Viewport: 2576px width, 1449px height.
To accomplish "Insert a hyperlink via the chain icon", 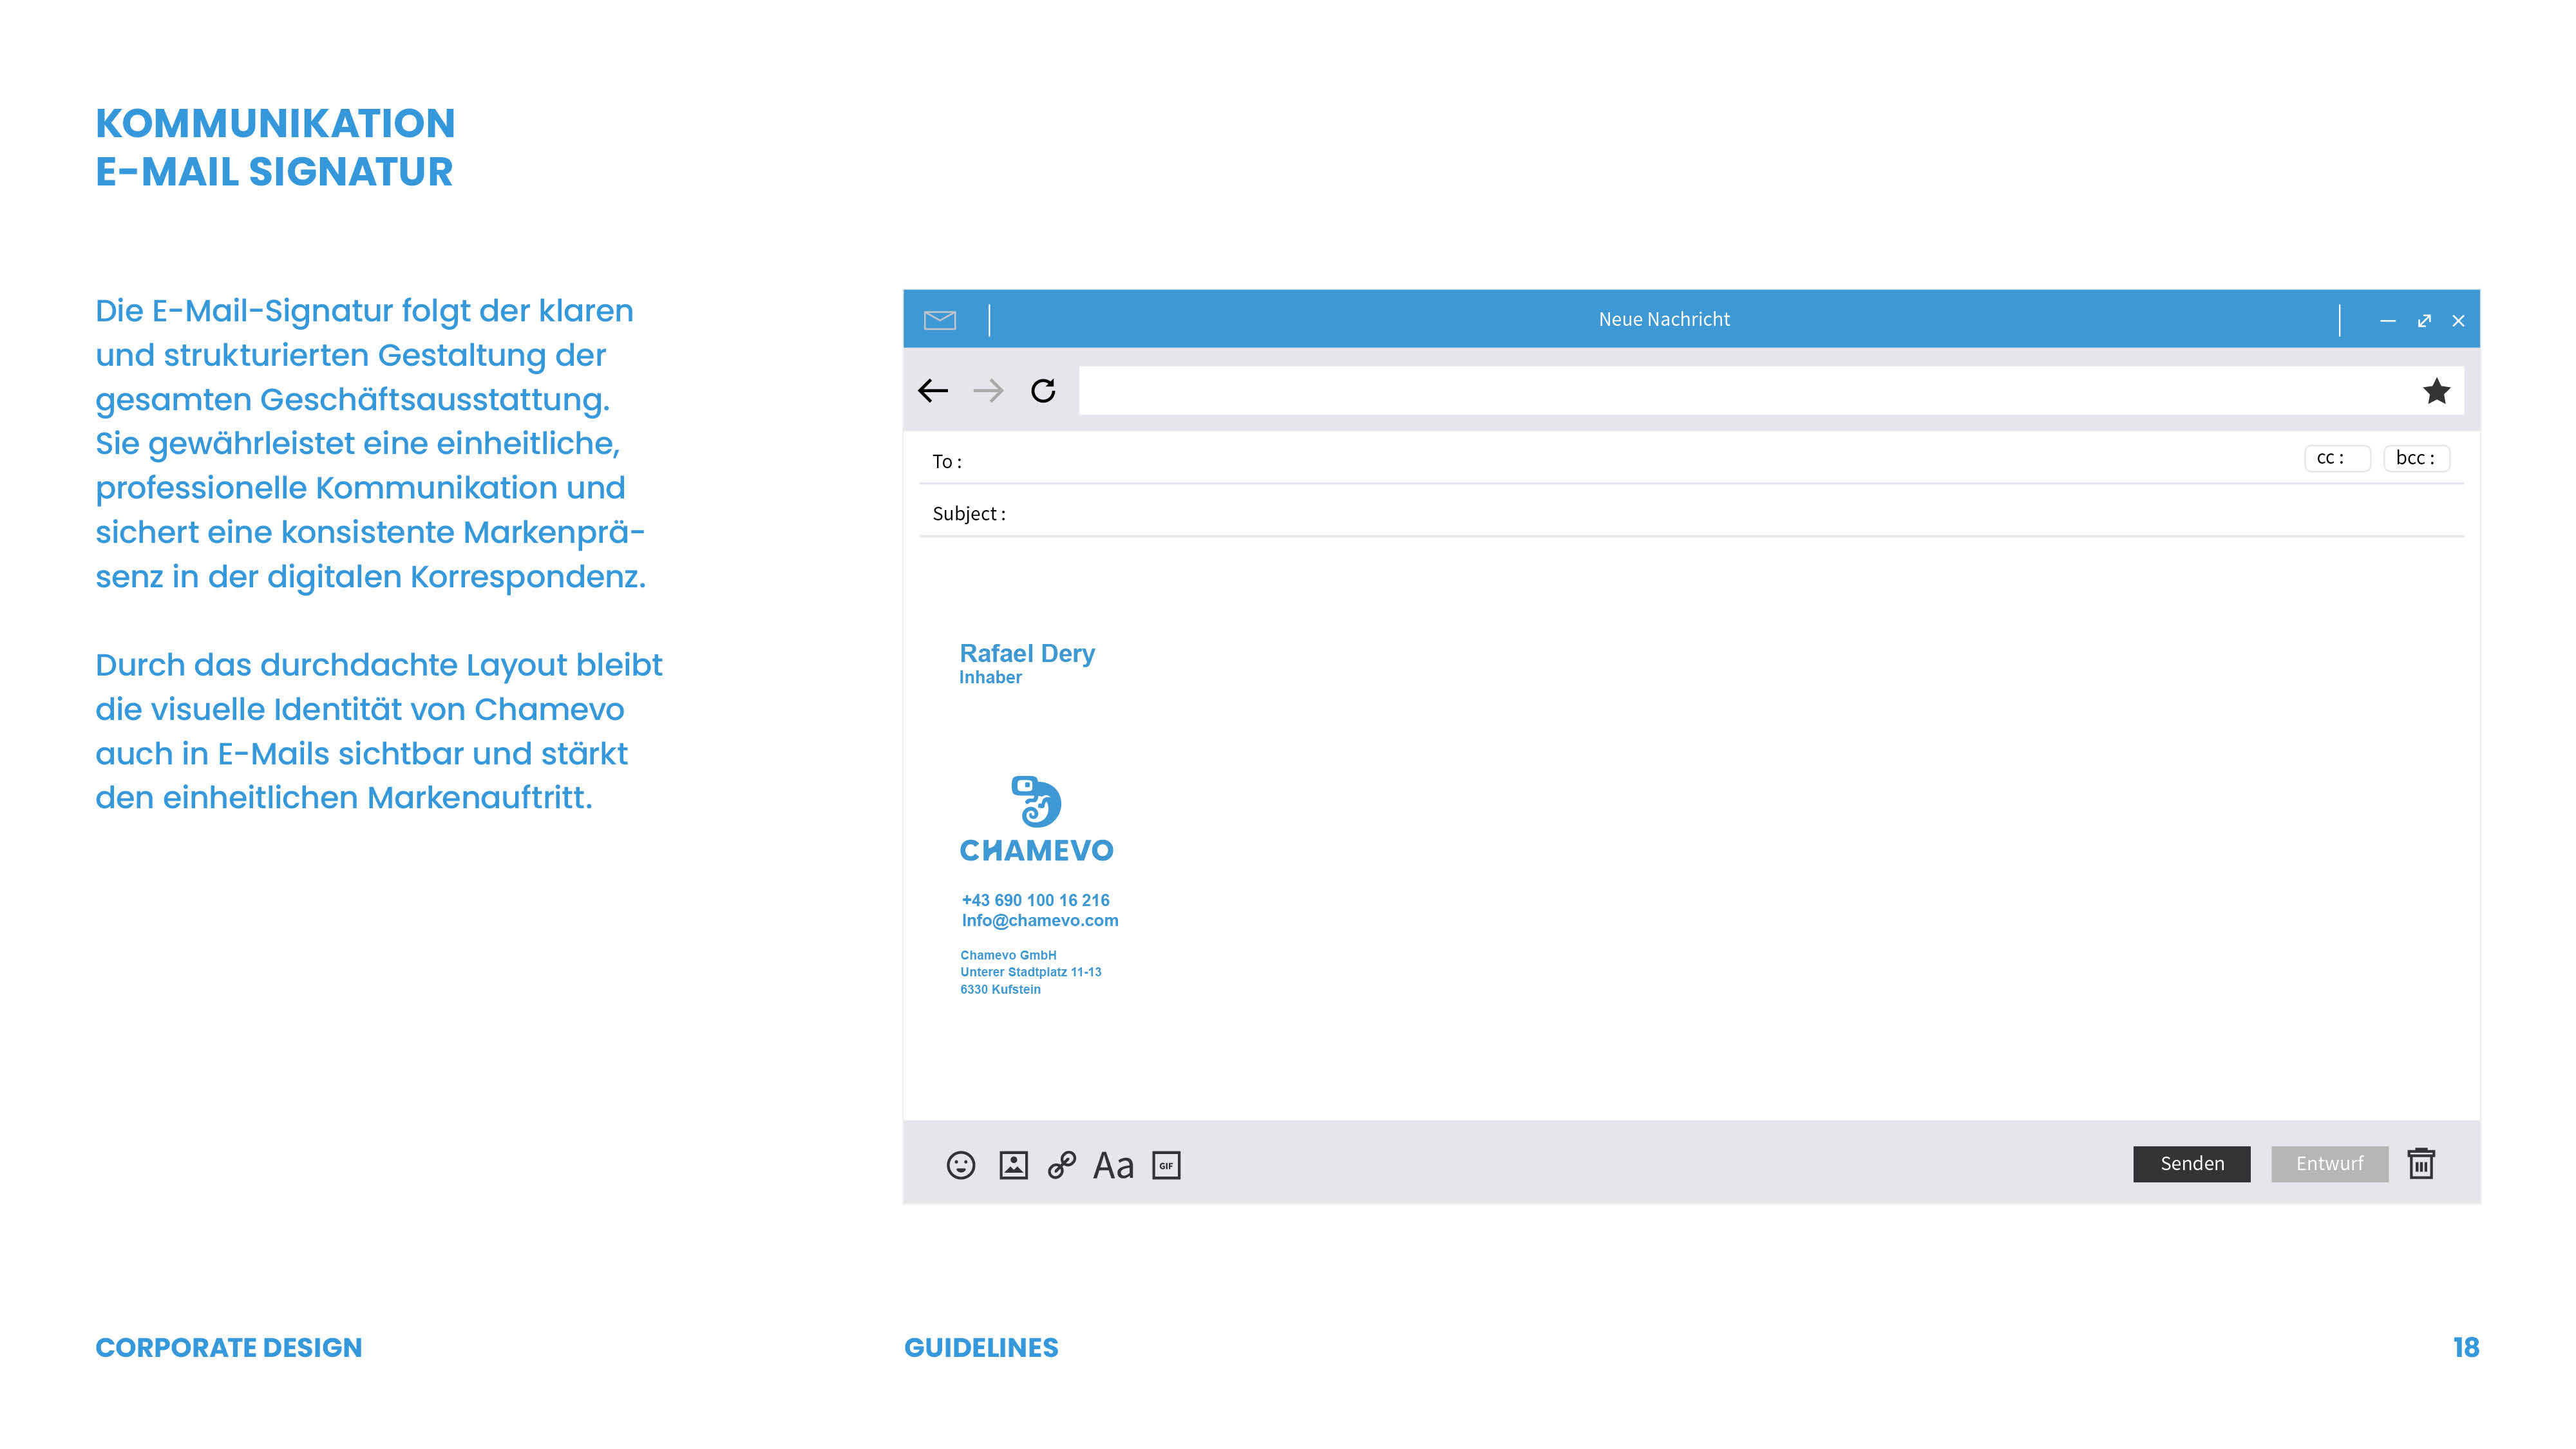I will (x=1062, y=1165).
